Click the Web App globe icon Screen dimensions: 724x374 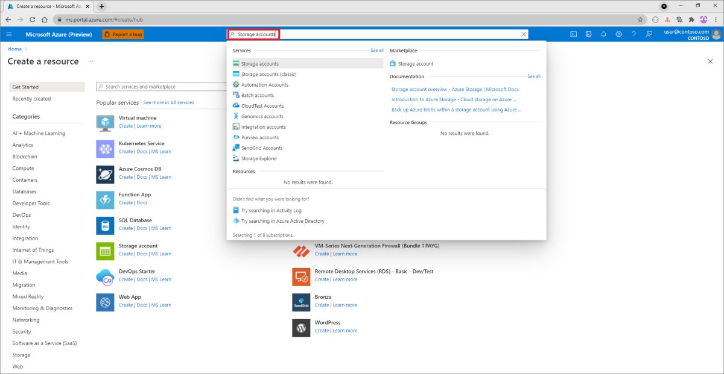coord(105,302)
